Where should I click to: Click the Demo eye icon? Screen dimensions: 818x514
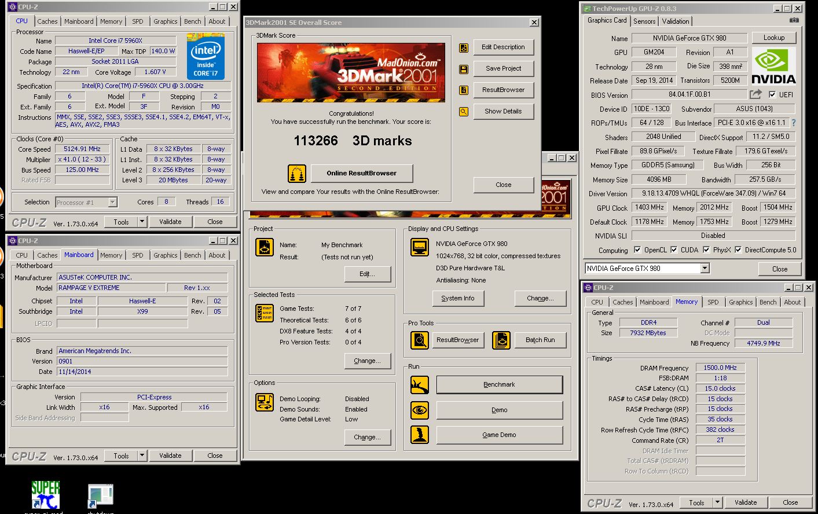[419, 410]
